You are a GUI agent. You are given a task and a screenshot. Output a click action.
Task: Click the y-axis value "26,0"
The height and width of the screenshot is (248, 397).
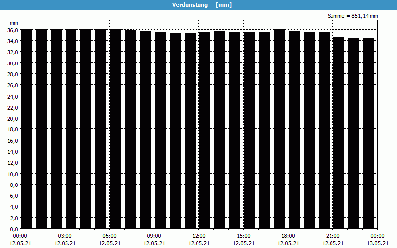[13, 85]
